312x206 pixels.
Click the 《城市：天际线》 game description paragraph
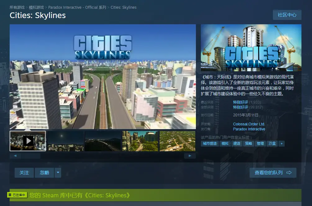(247, 85)
